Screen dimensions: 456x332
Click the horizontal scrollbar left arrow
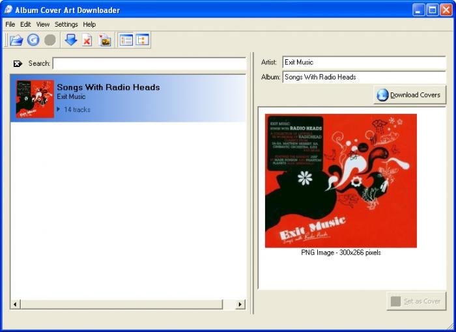15,305
